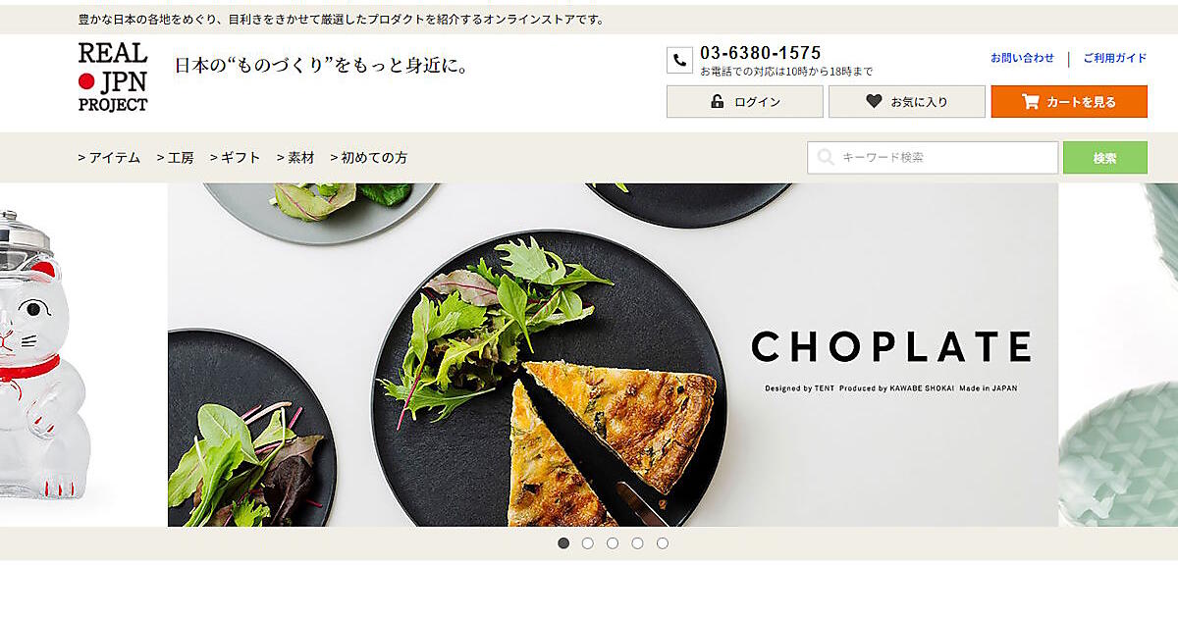This screenshot has width=1178, height=618.
Task: Open the 初めての方 navigation item
Action: [x=369, y=157]
